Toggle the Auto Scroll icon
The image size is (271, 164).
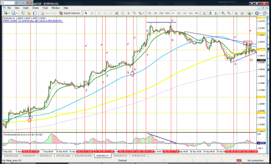(236, 13)
